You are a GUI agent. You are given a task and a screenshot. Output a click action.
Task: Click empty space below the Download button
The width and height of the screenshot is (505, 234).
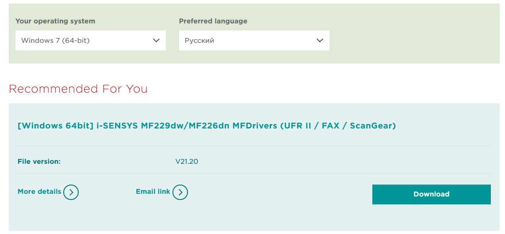[431, 219]
